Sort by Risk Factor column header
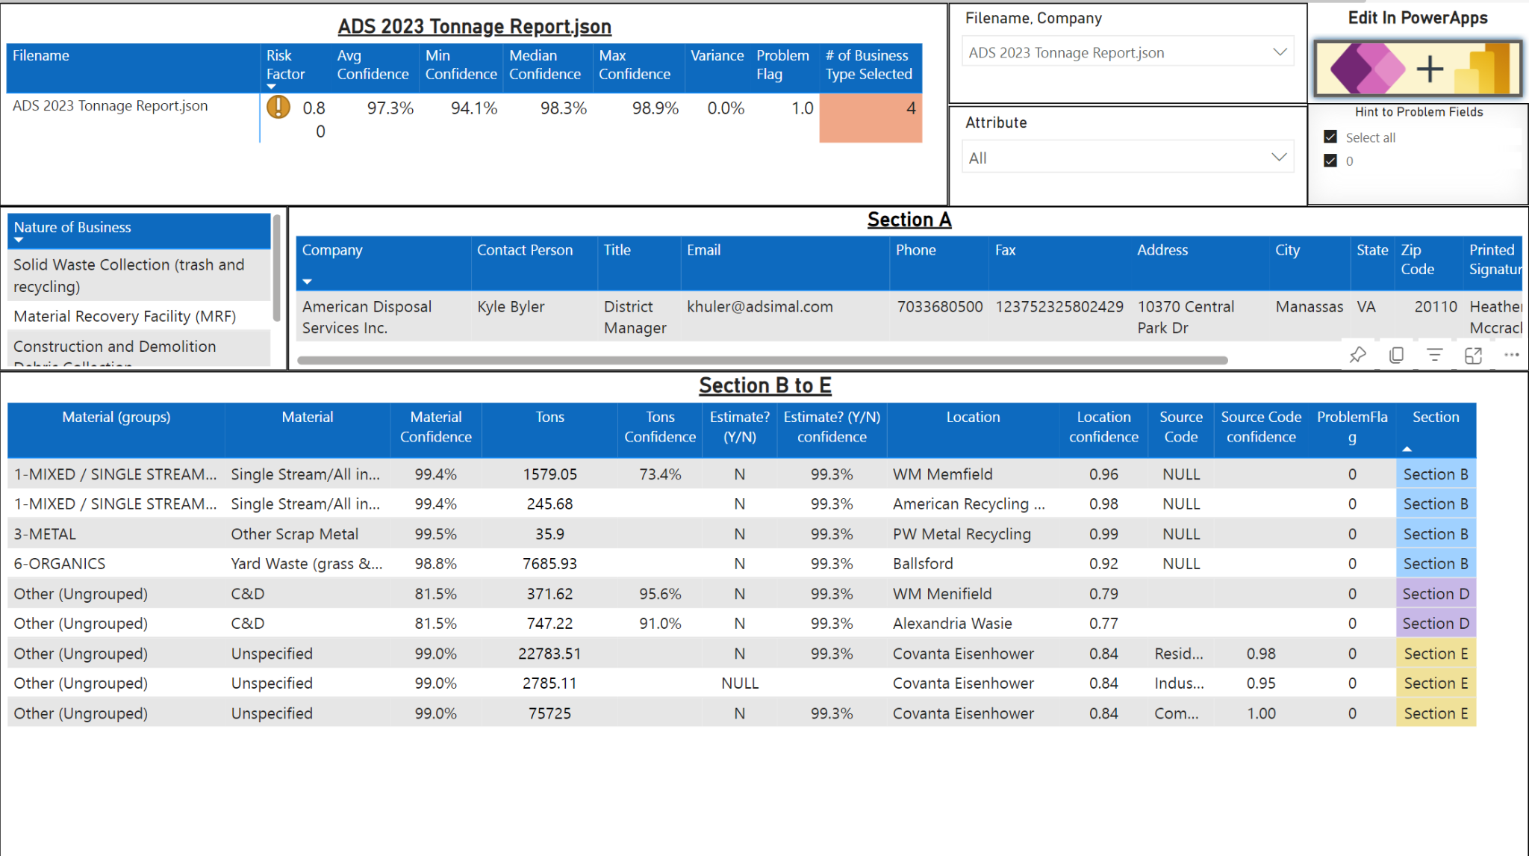 pos(285,65)
